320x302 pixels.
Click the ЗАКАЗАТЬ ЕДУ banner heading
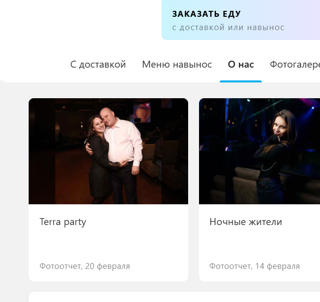(206, 14)
